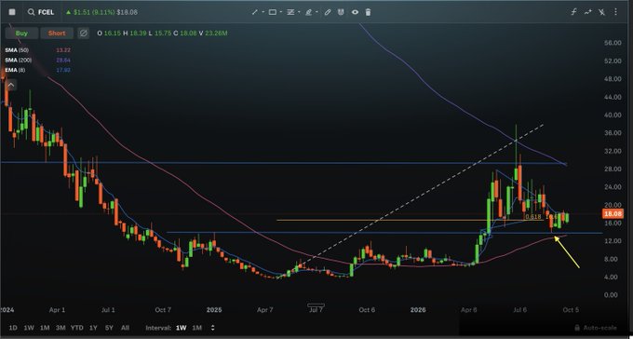Screen dimensions: 633x339
Task: Click the edit order icon beside Short
Action: [x=84, y=34]
